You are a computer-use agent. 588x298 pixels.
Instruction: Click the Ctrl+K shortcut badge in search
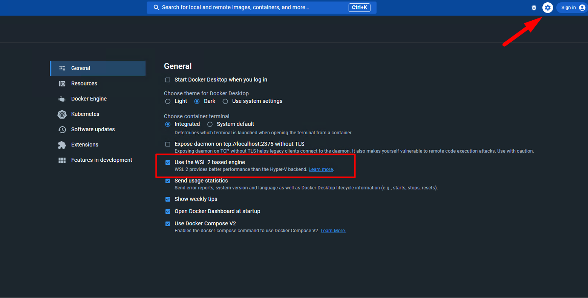(360, 8)
